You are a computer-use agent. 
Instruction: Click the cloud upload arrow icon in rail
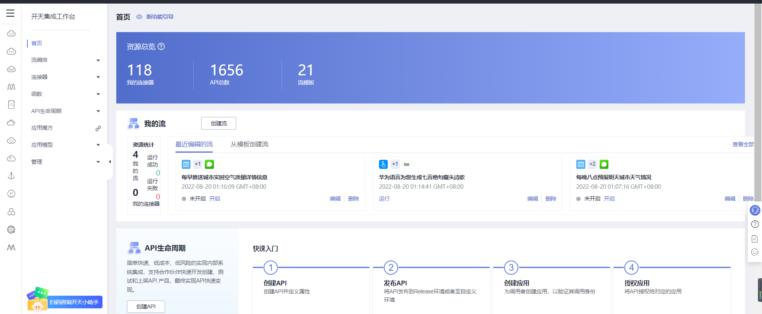coord(11,140)
